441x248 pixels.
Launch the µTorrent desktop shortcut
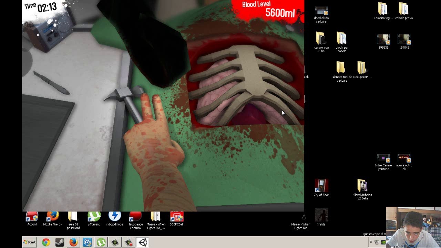pyautogui.click(x=94, y=219)
